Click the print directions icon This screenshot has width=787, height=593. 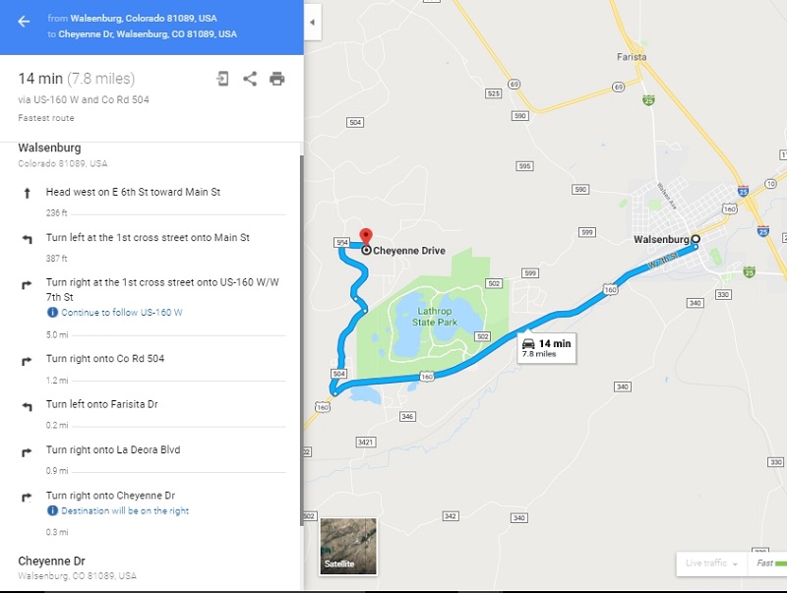coord(277,79)
